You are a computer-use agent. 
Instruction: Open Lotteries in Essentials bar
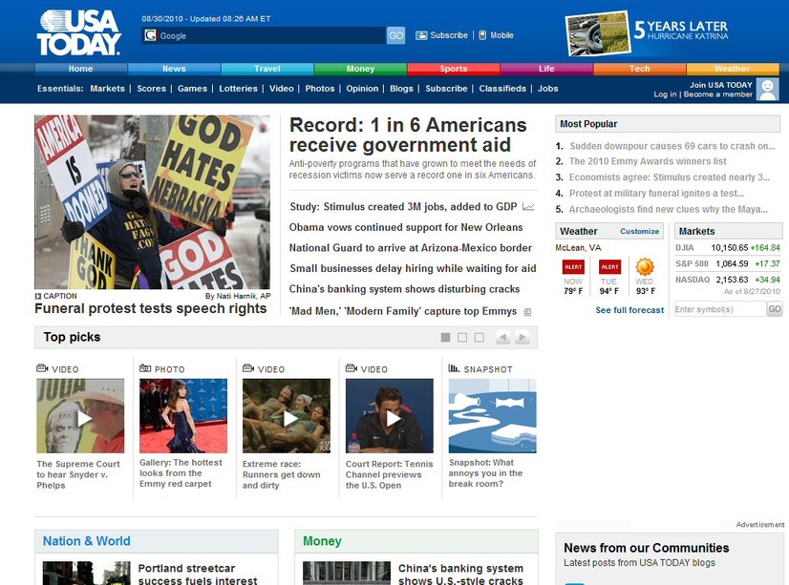tap(238, 89)
